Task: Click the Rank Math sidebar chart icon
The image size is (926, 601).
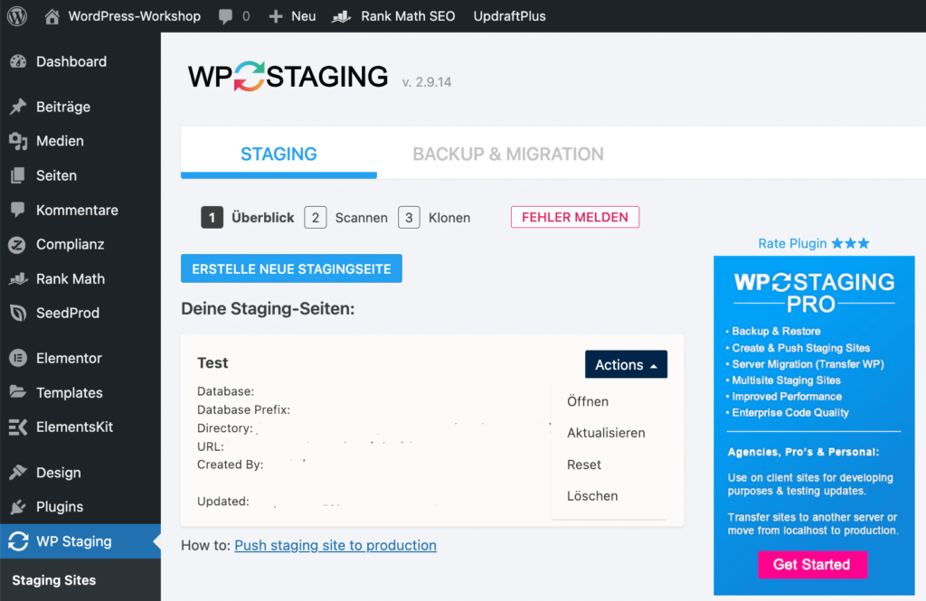Action: tap(18, 278)
